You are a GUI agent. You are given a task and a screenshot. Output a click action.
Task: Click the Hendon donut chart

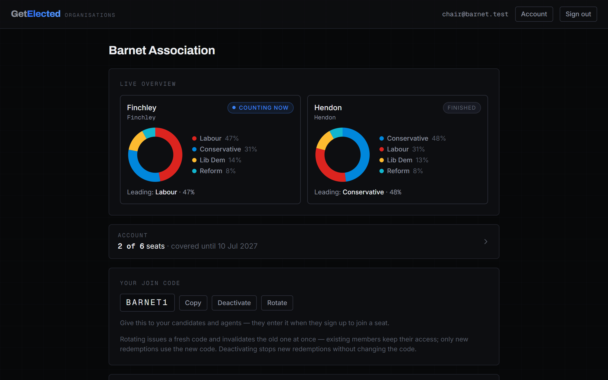point(343,155)
